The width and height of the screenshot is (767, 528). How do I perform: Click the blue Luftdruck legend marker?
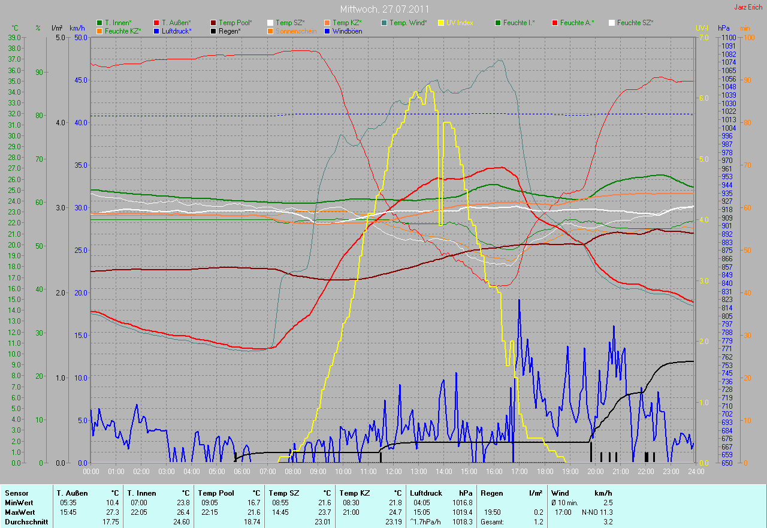(x=157, y=31)
